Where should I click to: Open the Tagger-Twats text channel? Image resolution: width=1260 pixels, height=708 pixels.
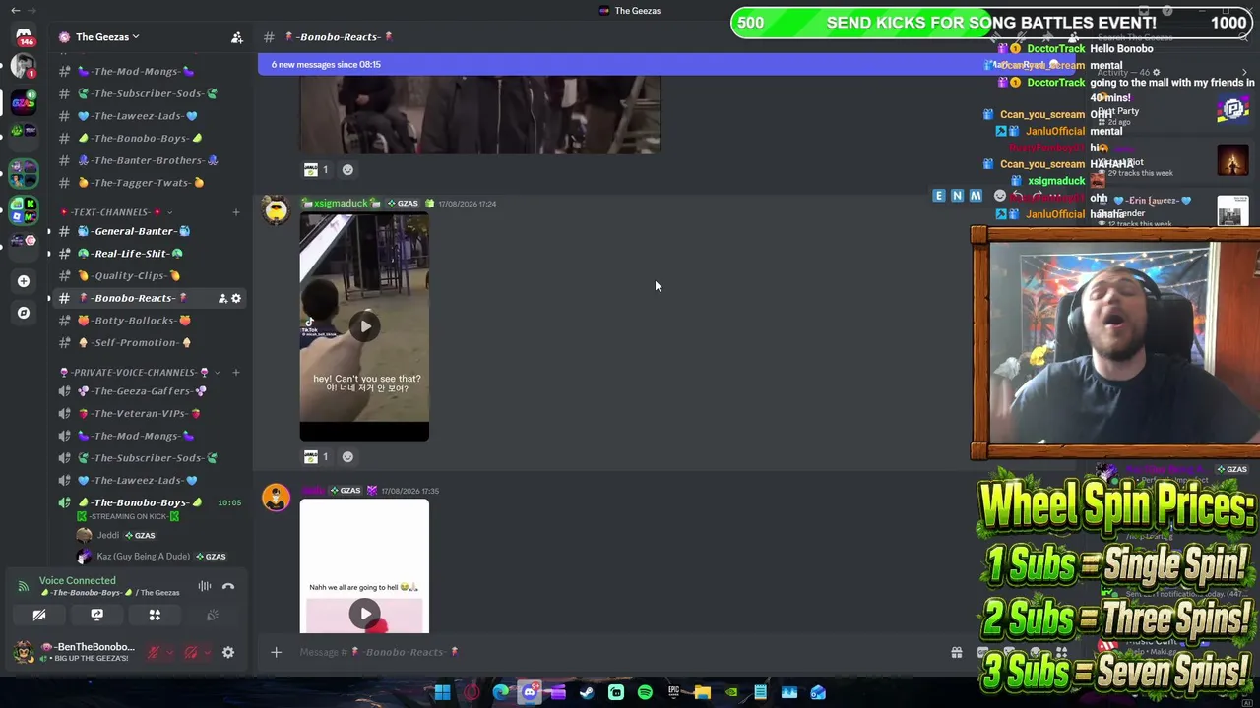148,183
